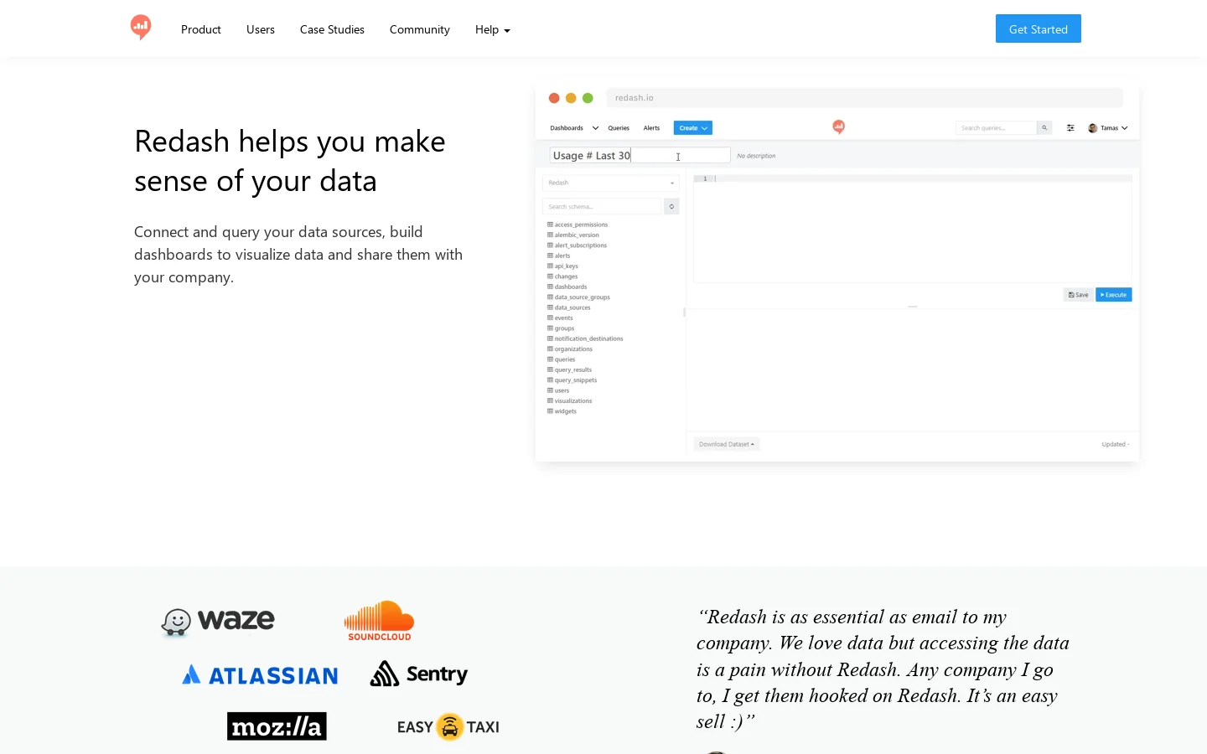Open the Redash data source dropdown

tap(611, 183)
